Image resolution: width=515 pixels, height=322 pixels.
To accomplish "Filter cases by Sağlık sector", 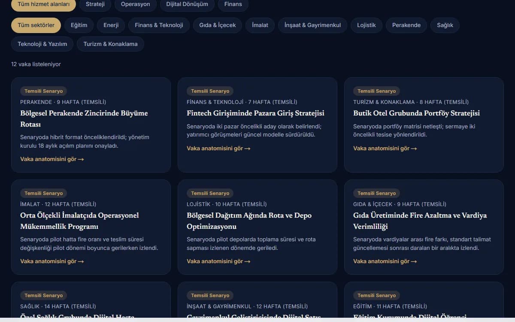I will point(445,25).
